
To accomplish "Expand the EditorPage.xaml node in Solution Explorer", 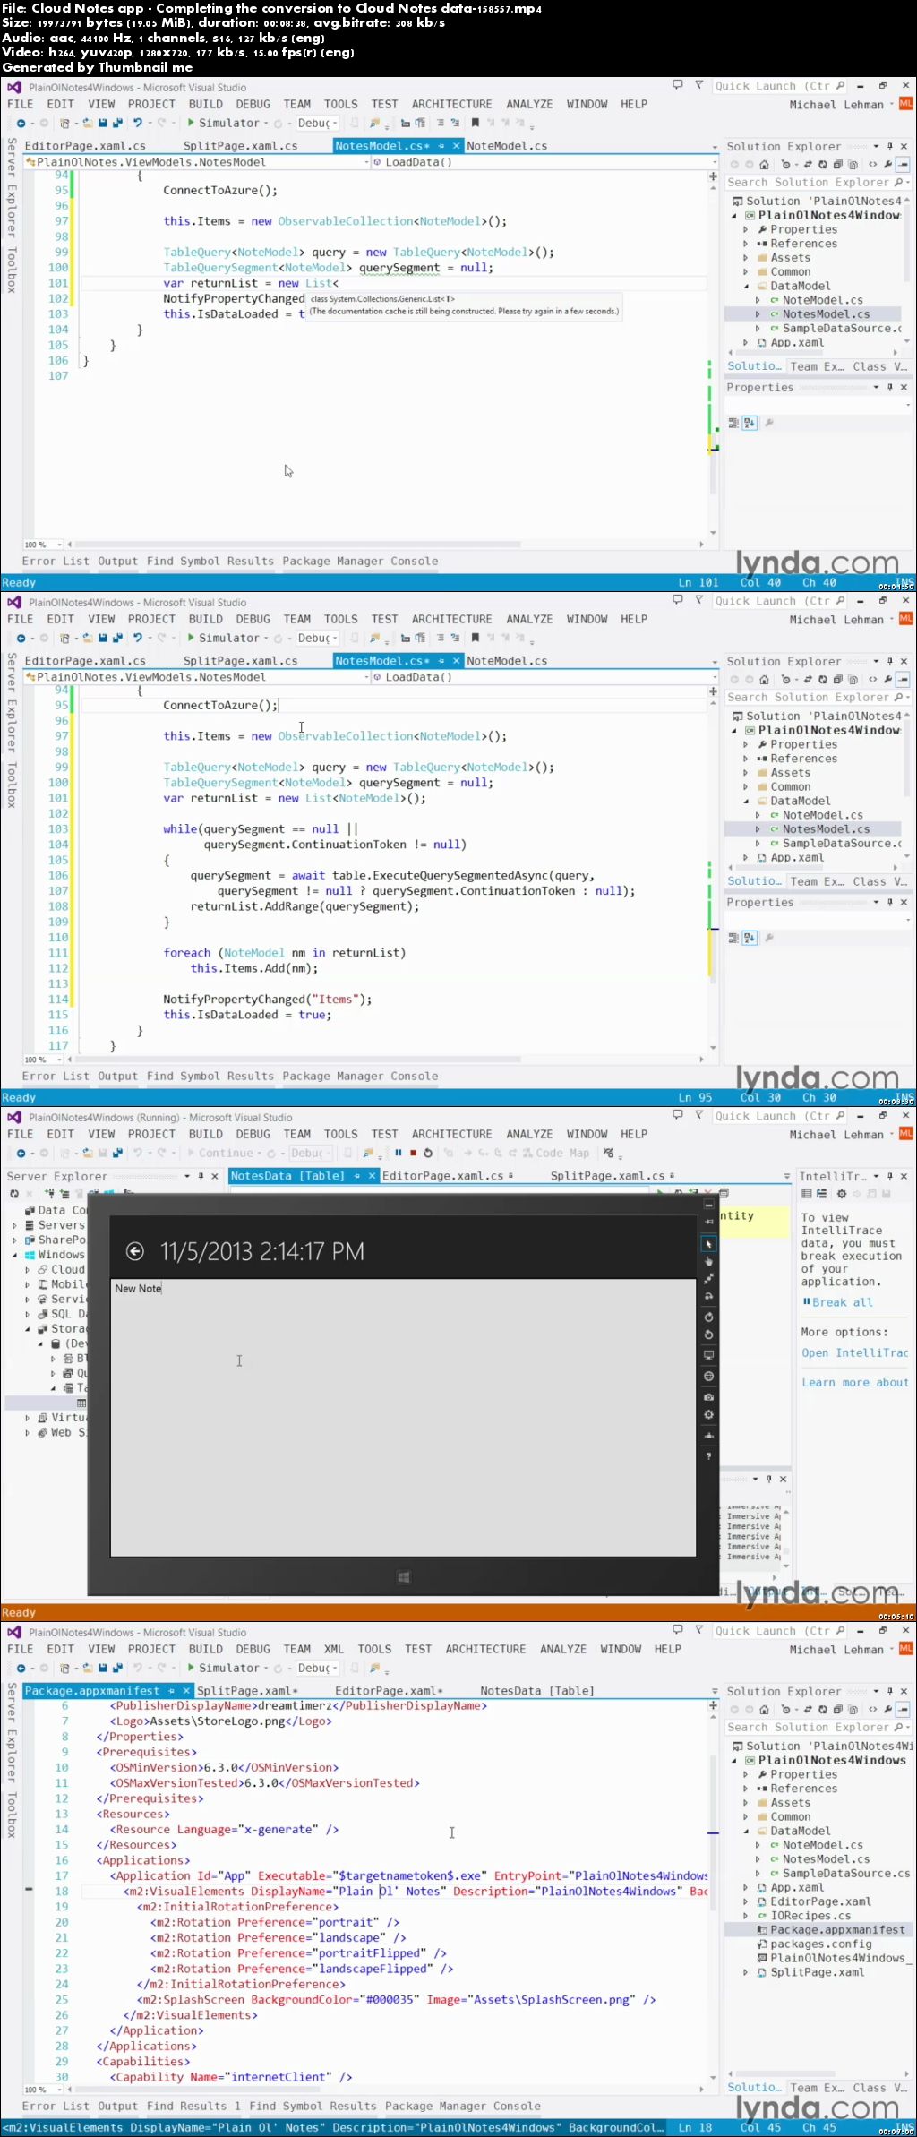I will click(x=746, y=1901).
